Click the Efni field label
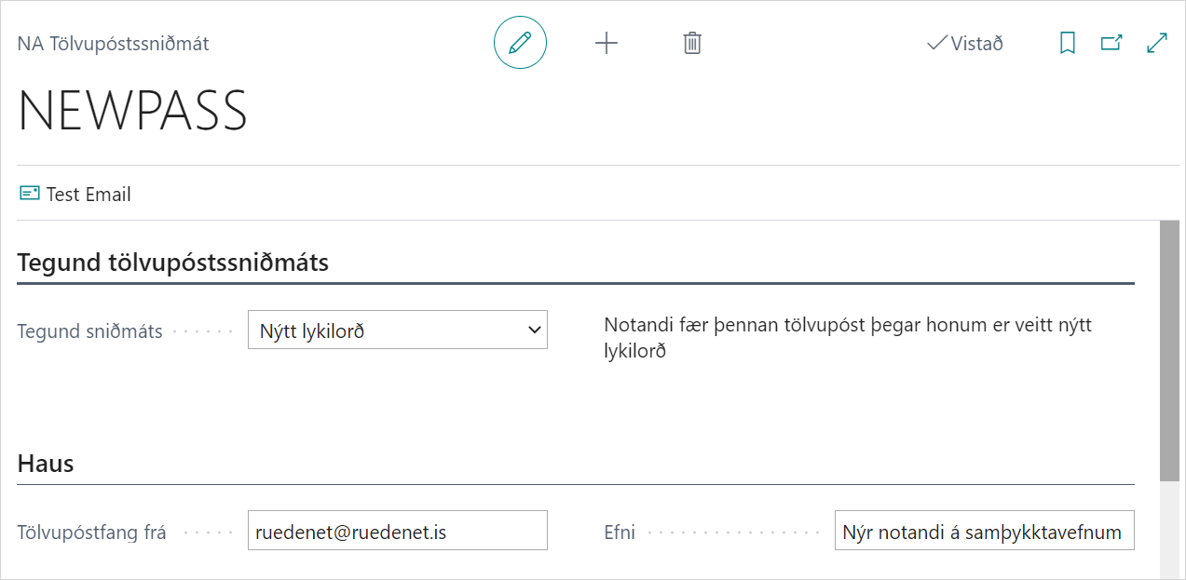This screenshot has width=1186, height=580. 620,533
